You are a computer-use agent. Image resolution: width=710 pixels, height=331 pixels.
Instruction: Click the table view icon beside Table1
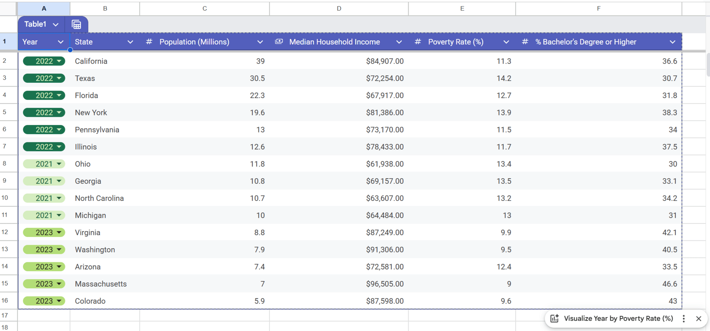pyautogui.click(x=77, y=24)
